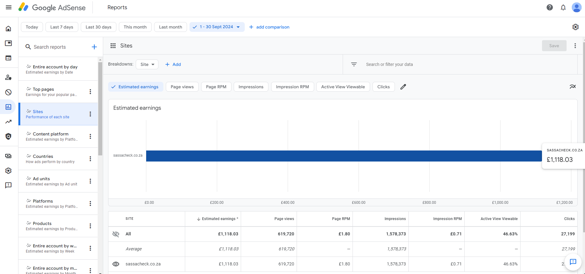Screen dimensions: 585x274
Task: Open the user account avatar
Action: pyautogui.click(x=576, y=7)
